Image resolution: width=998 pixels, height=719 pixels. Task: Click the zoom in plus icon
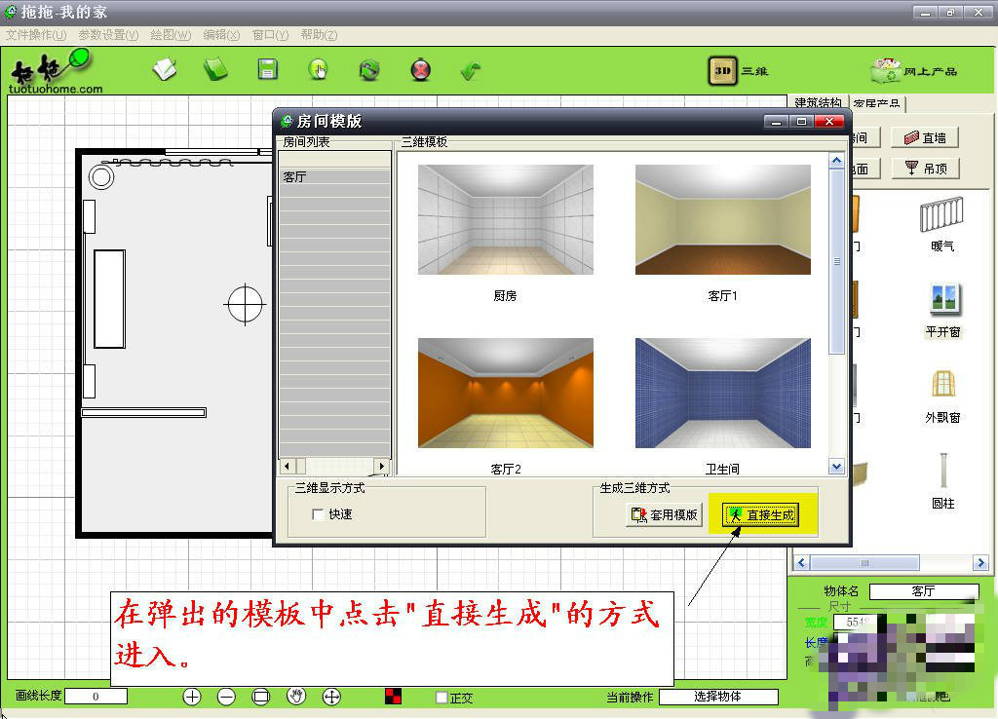(x=192, y=697)
